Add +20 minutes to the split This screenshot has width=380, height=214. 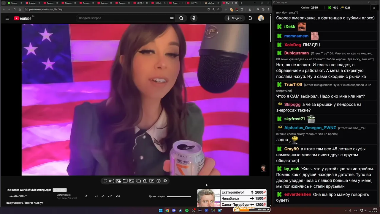pyautogui.click(x=118, y=196)
